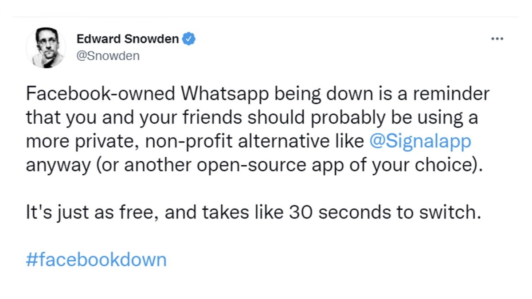532x299 pixels.
Task: Follow the @Signalapp mention link
Action: click(420, 142)
